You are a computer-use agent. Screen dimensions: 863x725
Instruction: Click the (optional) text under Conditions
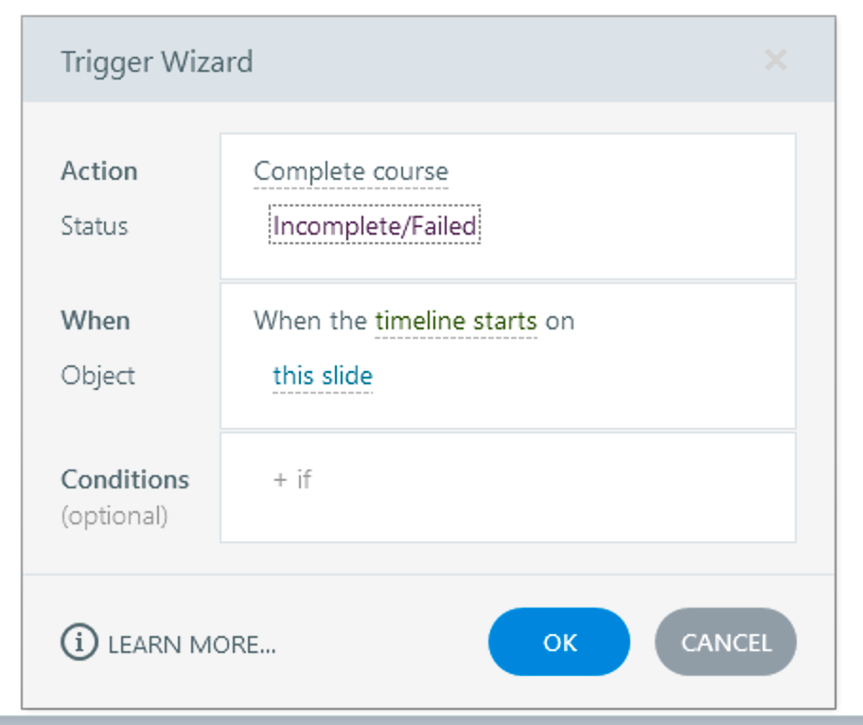pyautogui.click(x=114, y=516)
